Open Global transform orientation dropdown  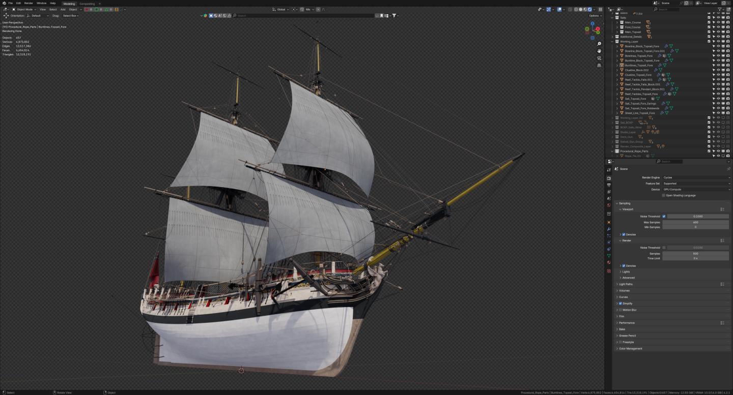pos(281,9)
